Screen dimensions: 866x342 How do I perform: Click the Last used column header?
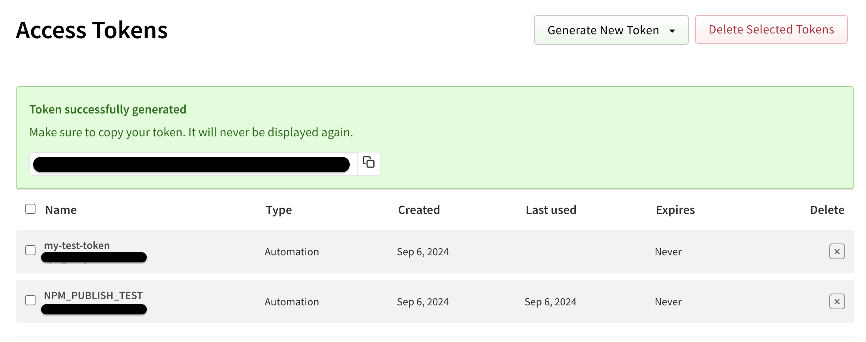tap(551, 210)
